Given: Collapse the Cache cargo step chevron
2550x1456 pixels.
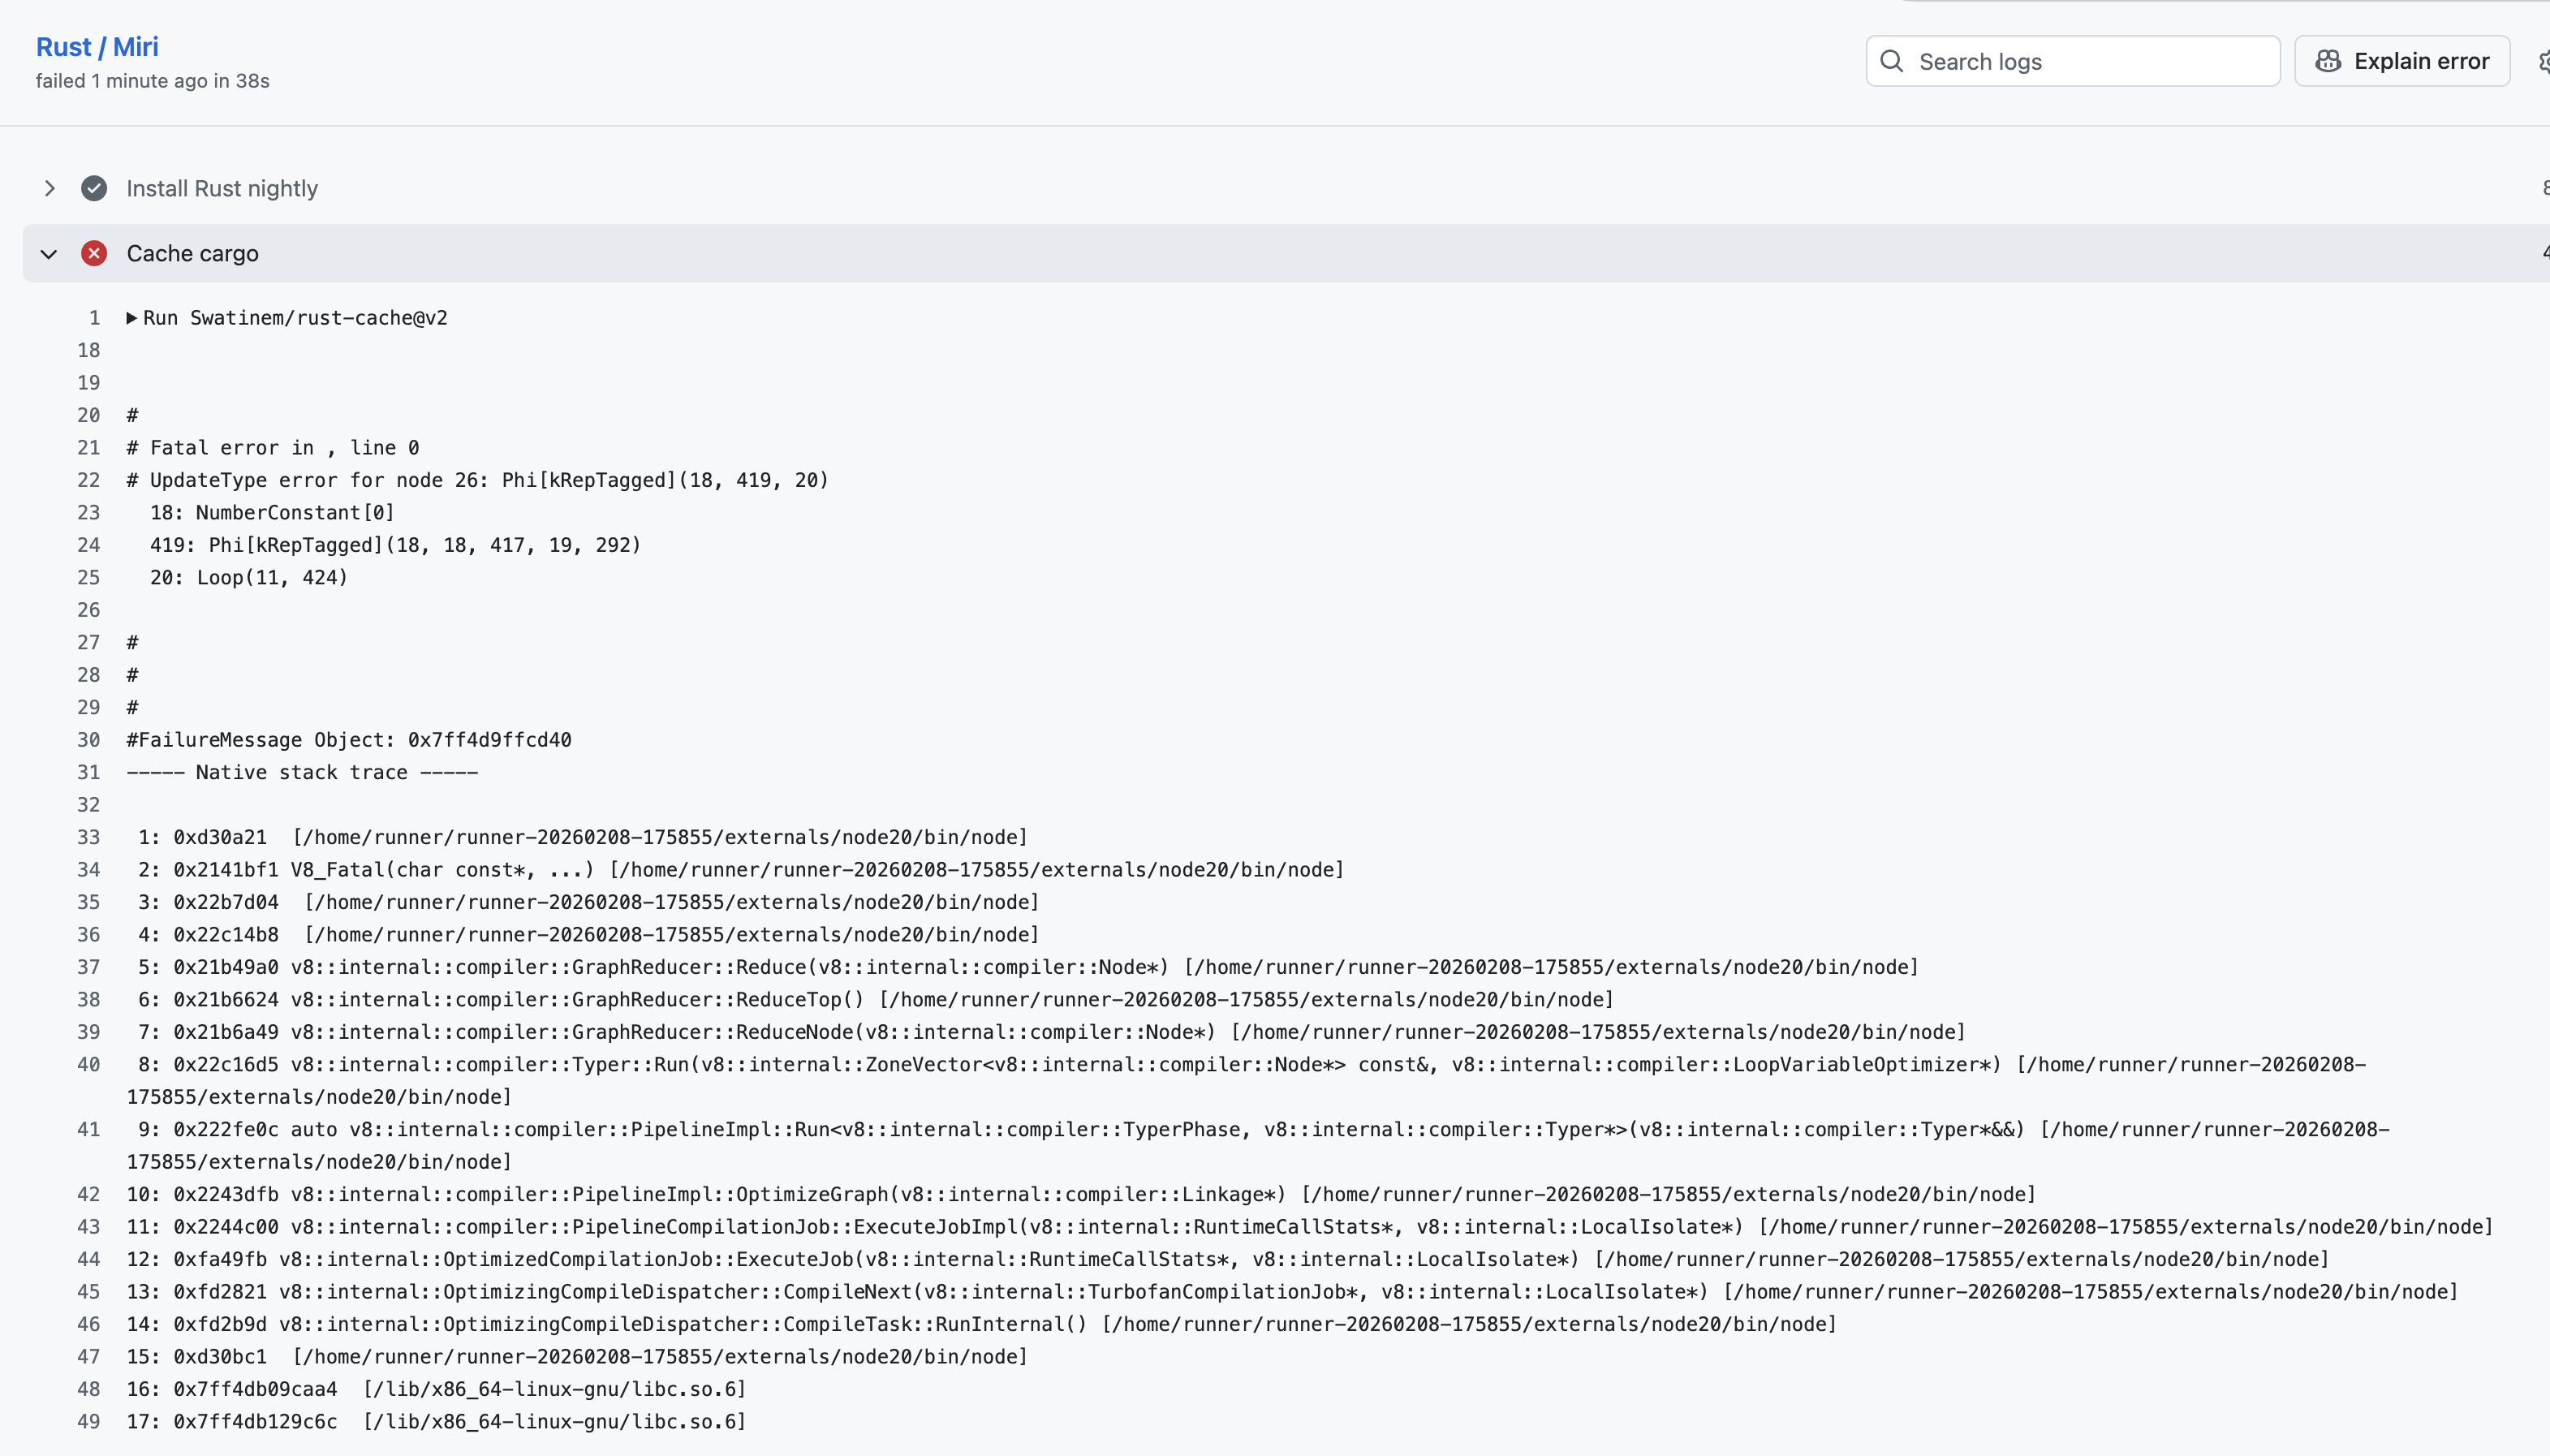Looking at the screenshot, I should click(49, 254).
